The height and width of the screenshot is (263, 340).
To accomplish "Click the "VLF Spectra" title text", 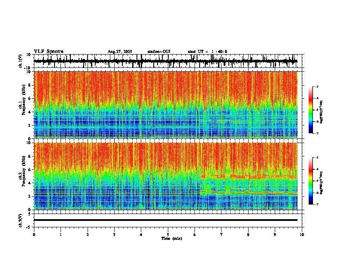I will (x=49, y=52).
